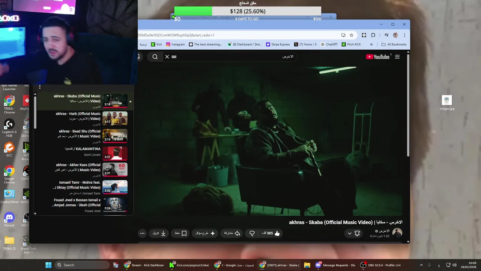Open Kick bookmark

[x=156, y=44]
